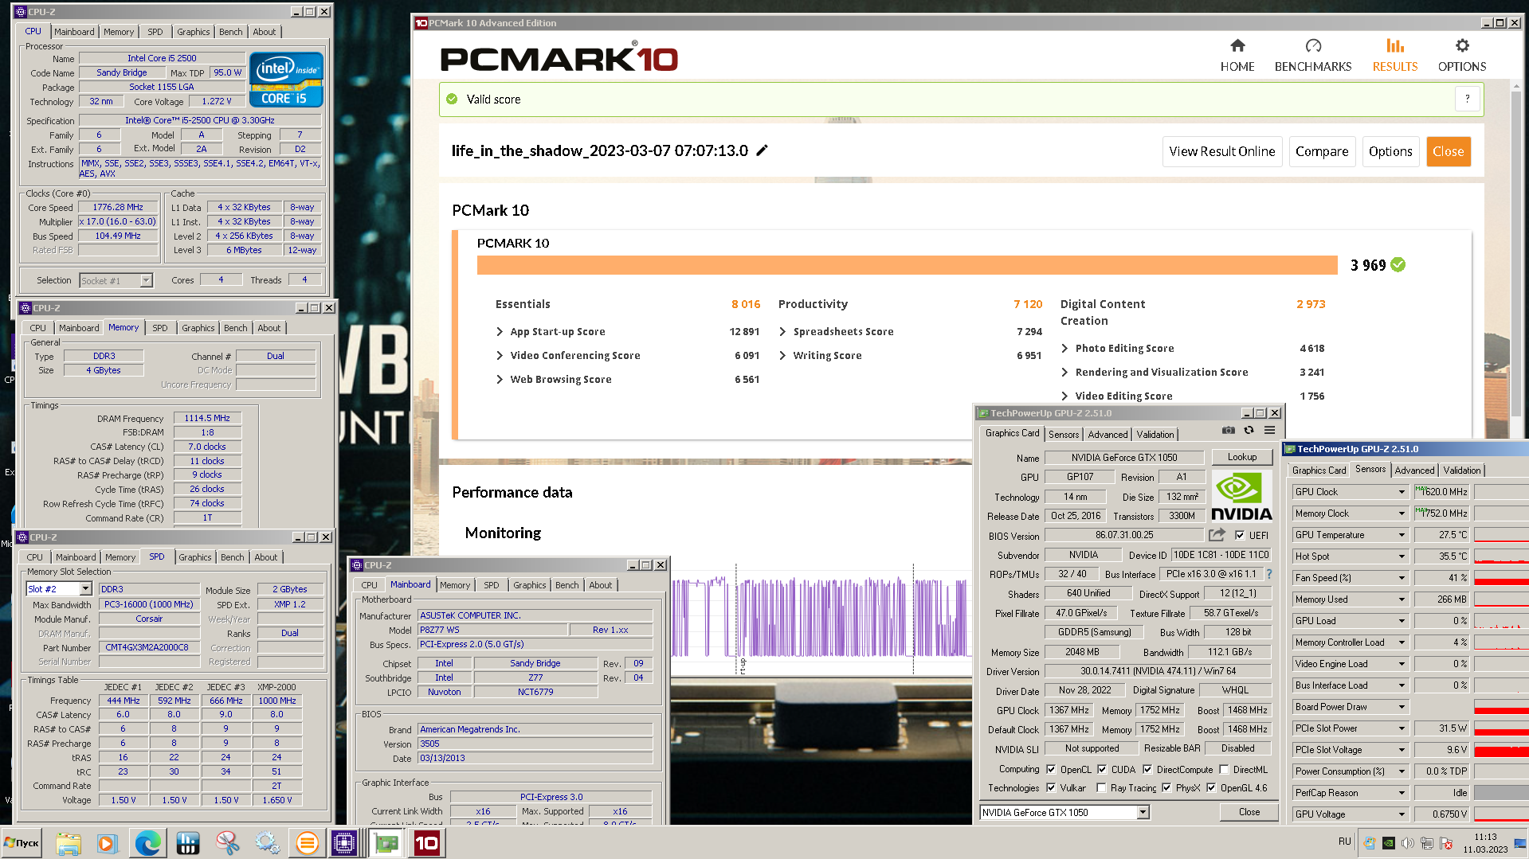Switch to GPU-Z via green card taskbar icon
The width and height of the screenshot is (1529, 859).
(x=386, y=843)
